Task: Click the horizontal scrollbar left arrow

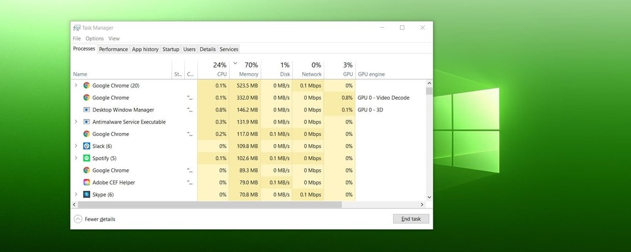Action: [74, 205]
